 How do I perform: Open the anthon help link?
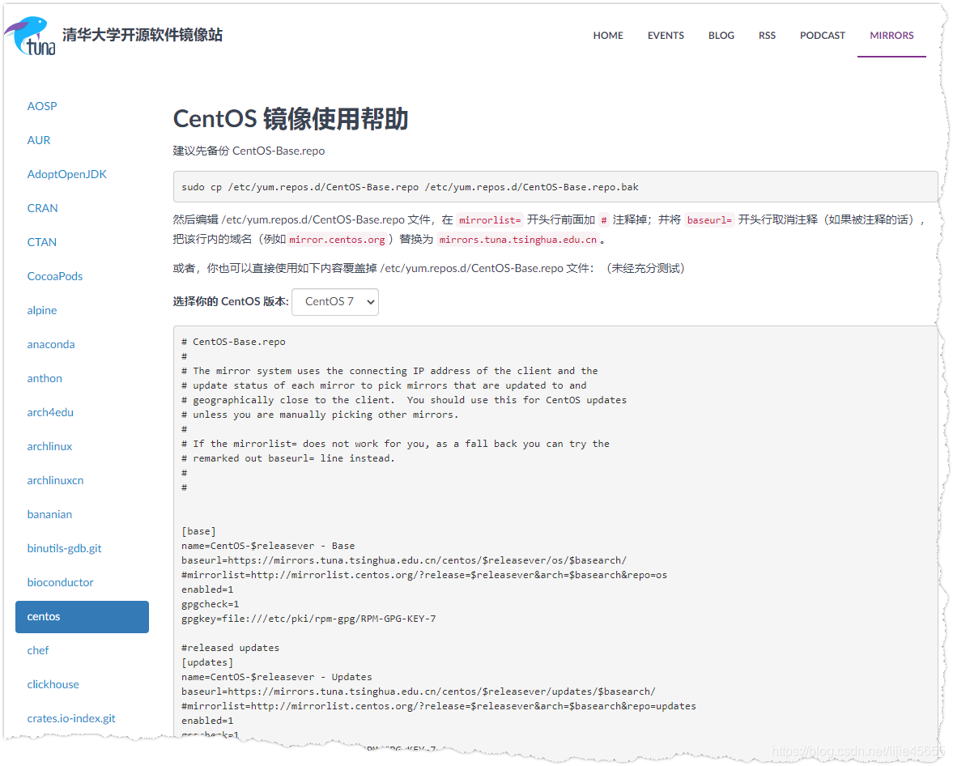[45, 378]
